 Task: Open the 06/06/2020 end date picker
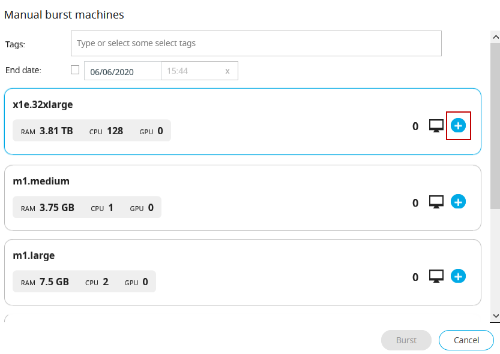point(122,71)
